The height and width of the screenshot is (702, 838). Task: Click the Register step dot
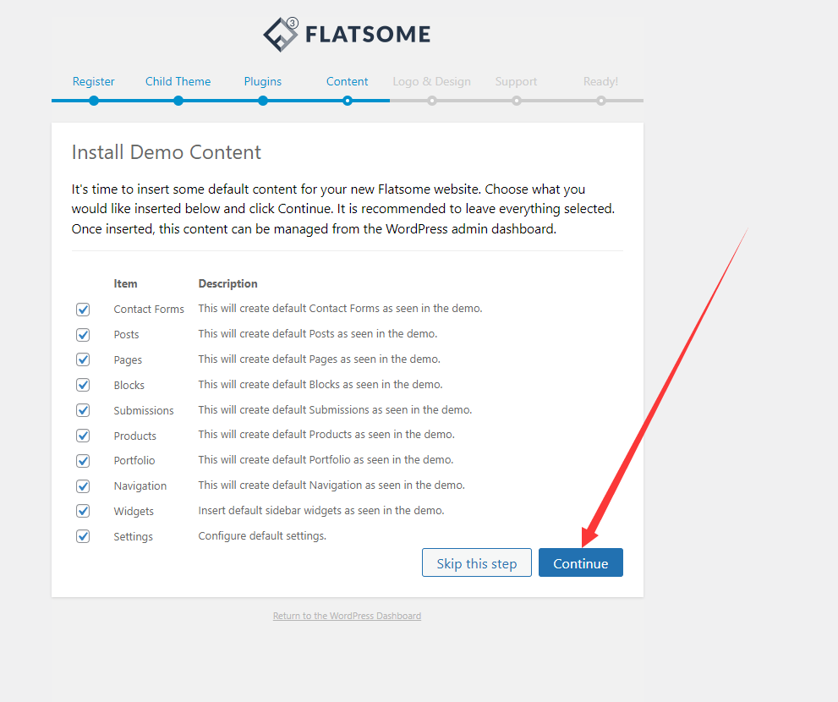[x=94, y=101]
